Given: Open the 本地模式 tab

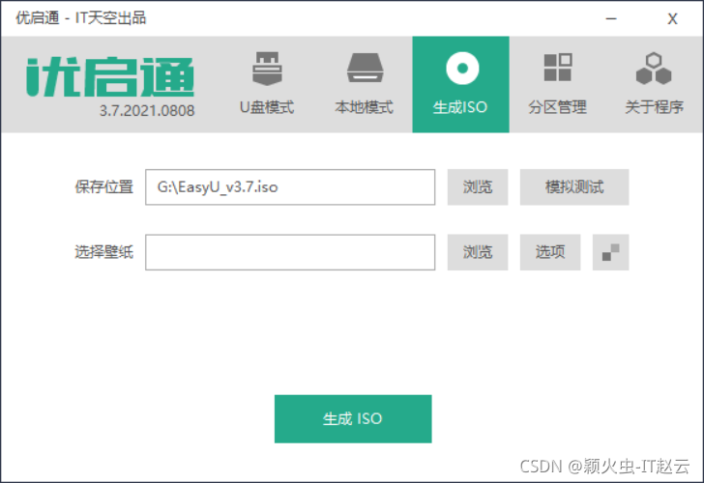Looking at the screenshot, I should (x=365, y=84).
